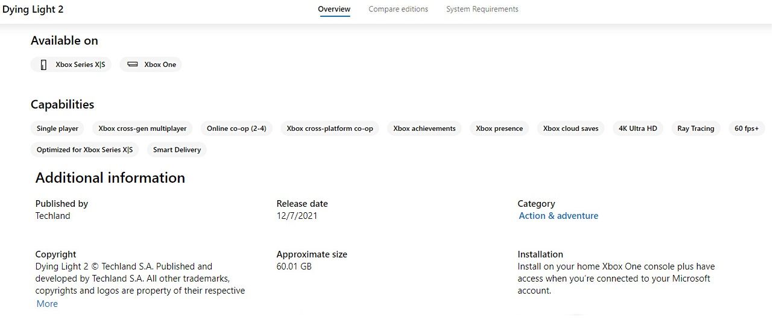Switch to the Overview tab

334,9
